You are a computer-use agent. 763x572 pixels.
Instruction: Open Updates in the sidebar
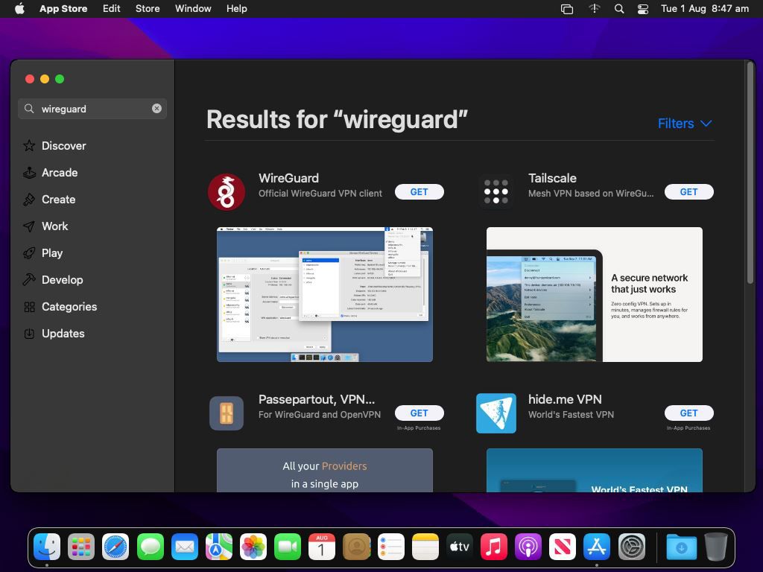point(63,333)
